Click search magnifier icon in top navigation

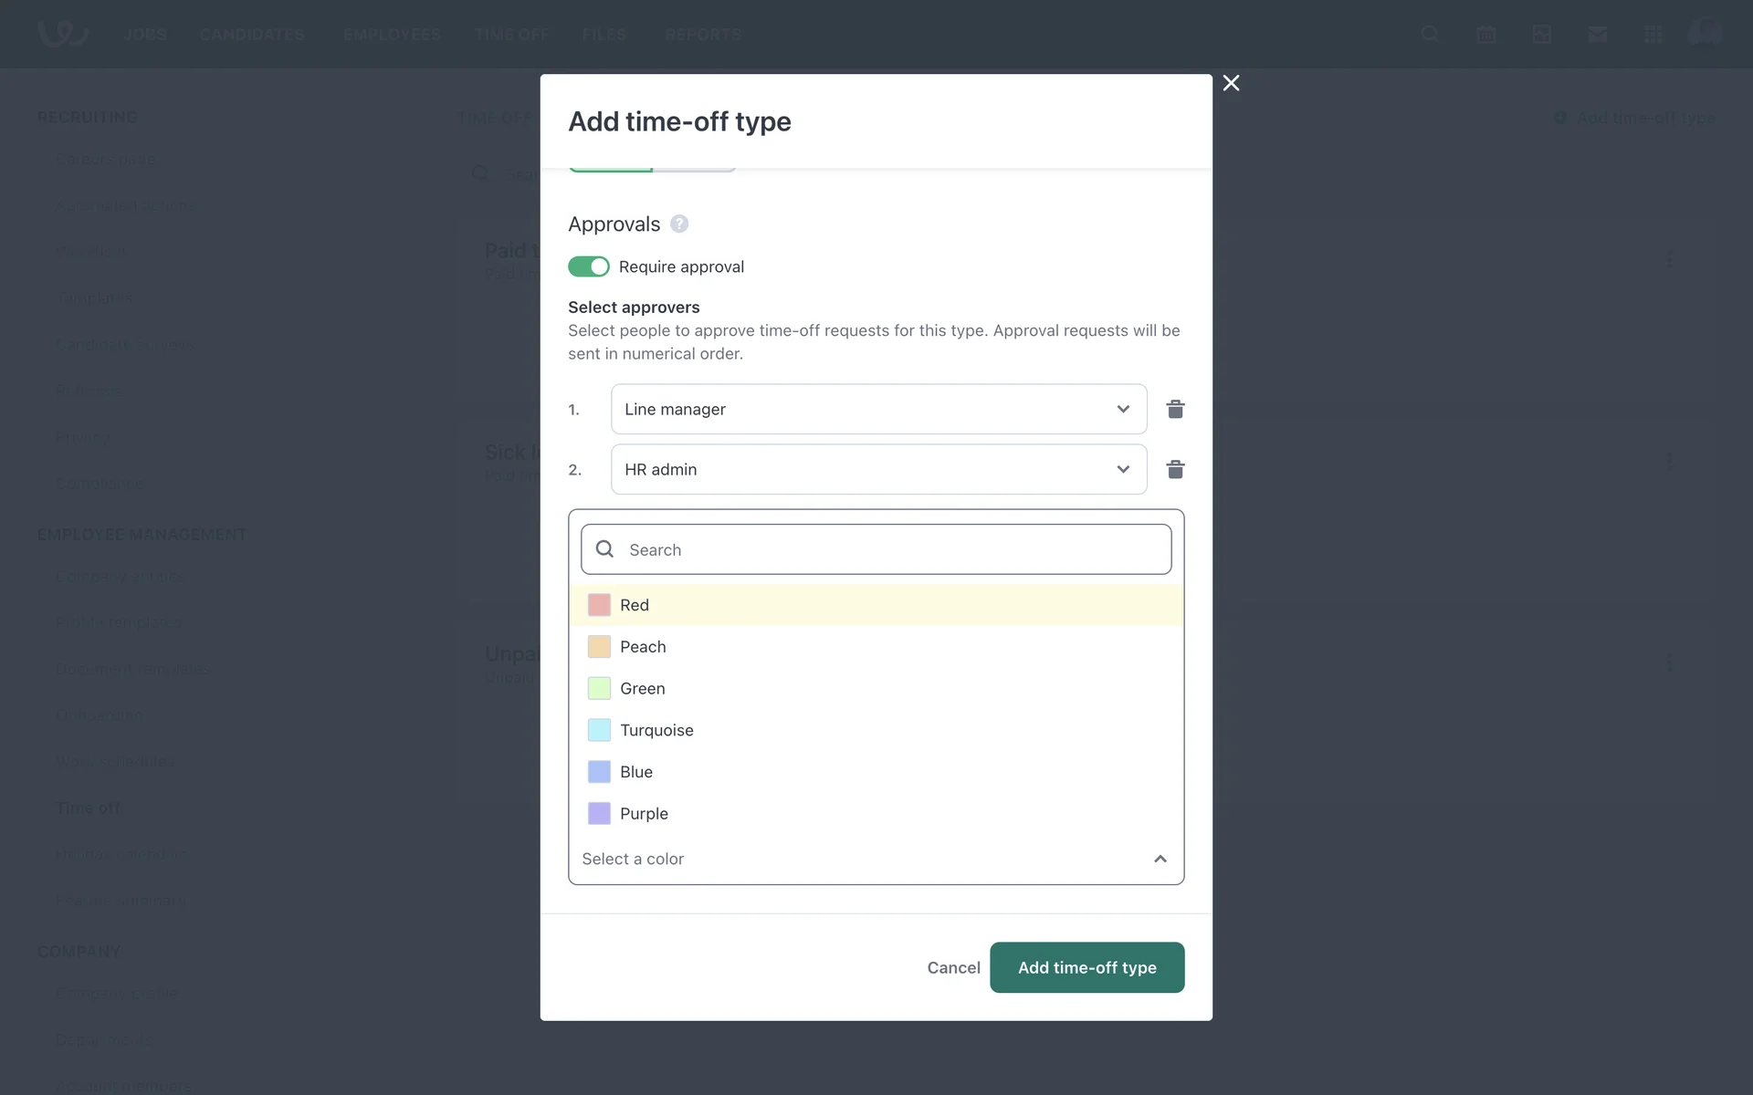coord(1430,35)
